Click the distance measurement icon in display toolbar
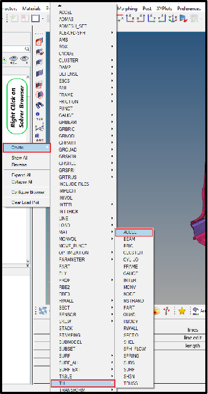The image size is (208, 394). [x=39, y=126]
